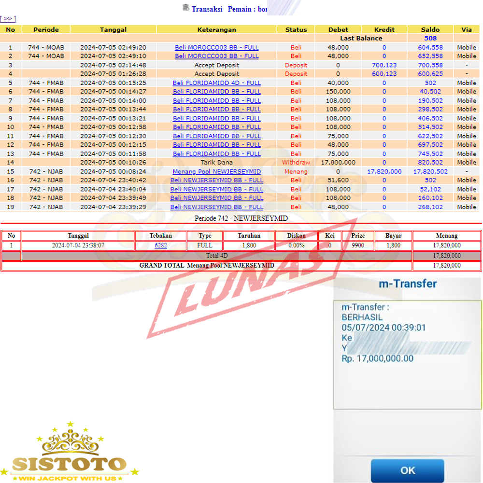The width and height of the screenshot is (483, 483).
Task: Click the Tarik Dana withdraw row
Action: coord(216,162)
